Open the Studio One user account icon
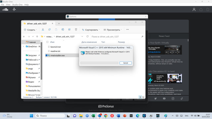This screenshot has width=212, height=119. [194, 10]
